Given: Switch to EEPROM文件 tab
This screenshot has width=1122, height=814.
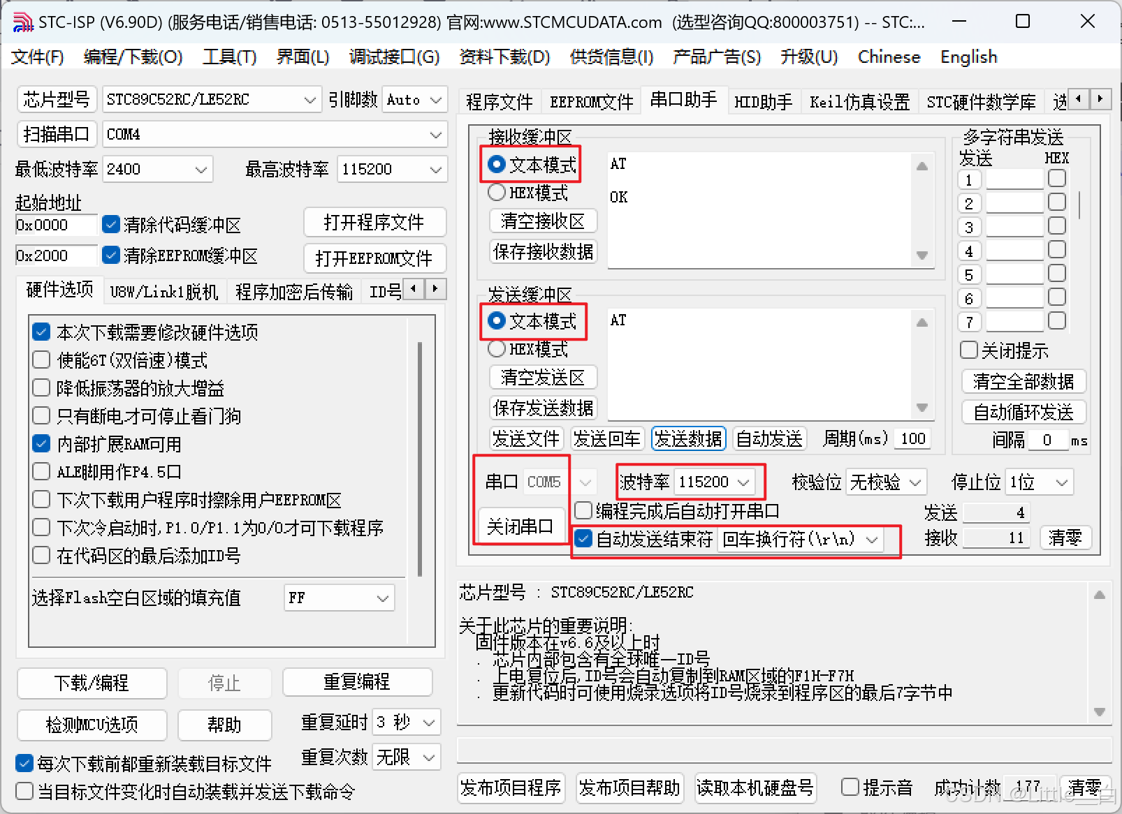Looking at the screenshot, I should click(x=591, y=102).
